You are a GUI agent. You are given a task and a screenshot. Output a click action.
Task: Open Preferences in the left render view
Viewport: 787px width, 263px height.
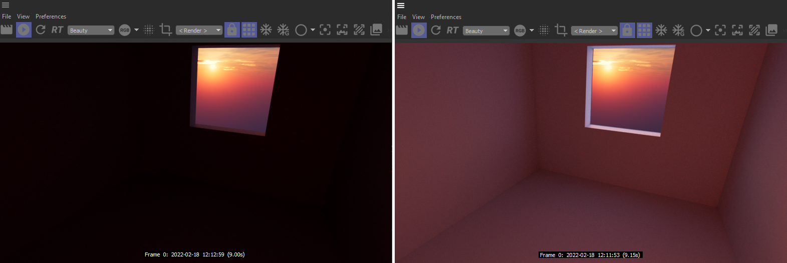coord(51,17)
